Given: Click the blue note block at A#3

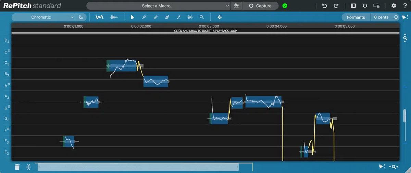Looking at the screenshot, I should click(155, 82).
